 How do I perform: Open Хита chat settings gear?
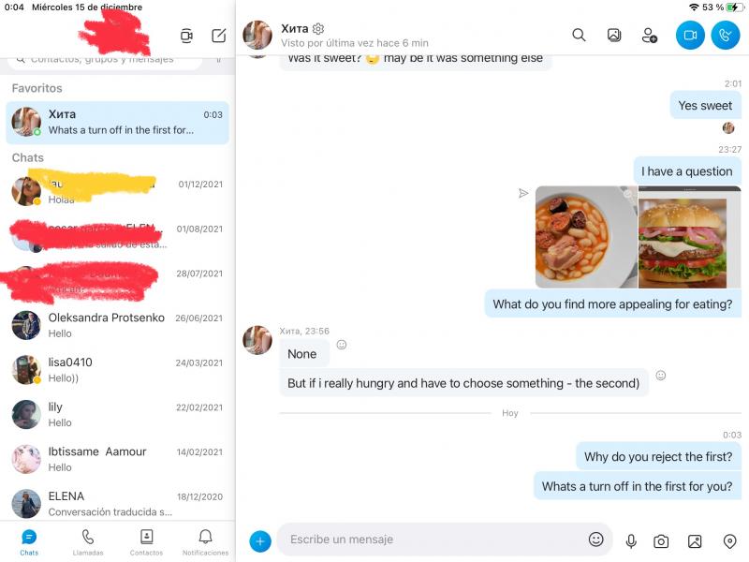coord(318,29)
